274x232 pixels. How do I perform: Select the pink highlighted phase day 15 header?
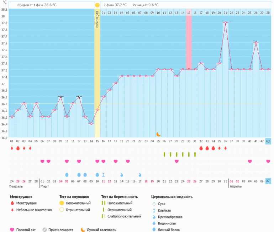189,13
